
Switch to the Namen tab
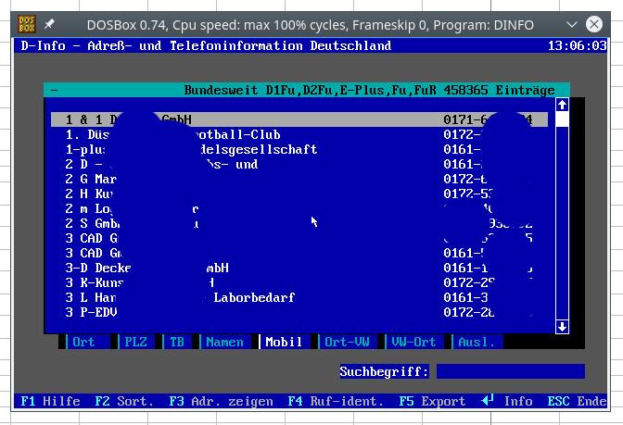coord(224,342)
